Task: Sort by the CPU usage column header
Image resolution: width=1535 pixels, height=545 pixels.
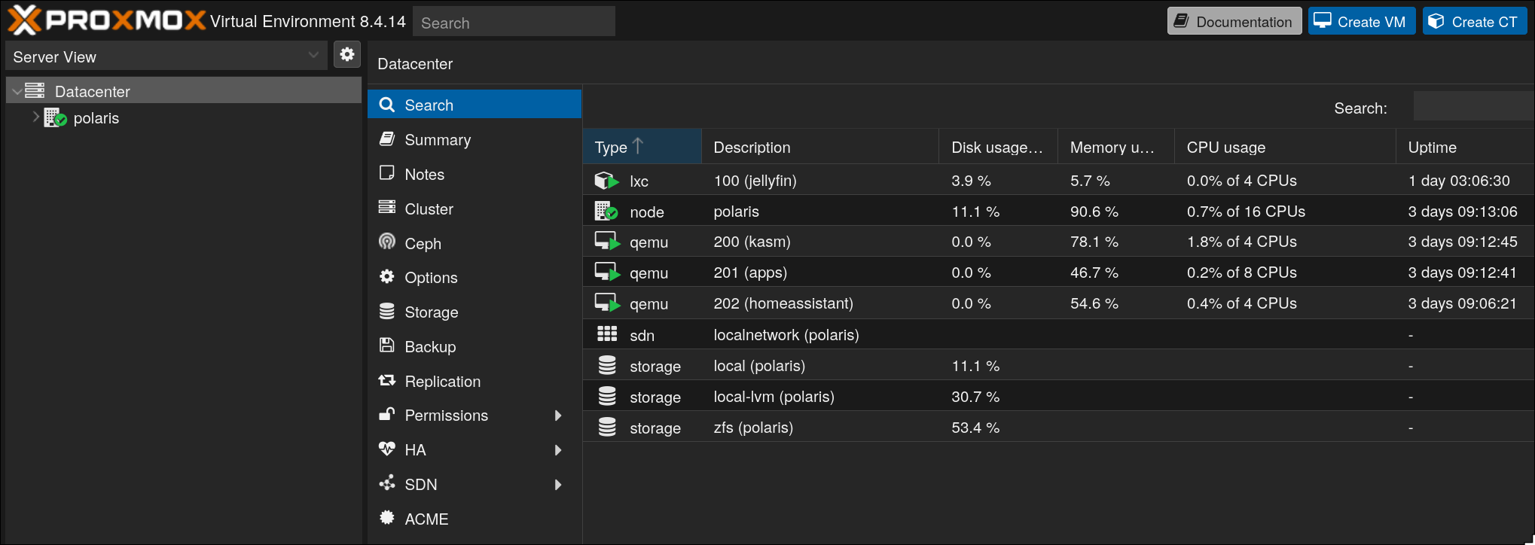Action: pos(1285,147)
